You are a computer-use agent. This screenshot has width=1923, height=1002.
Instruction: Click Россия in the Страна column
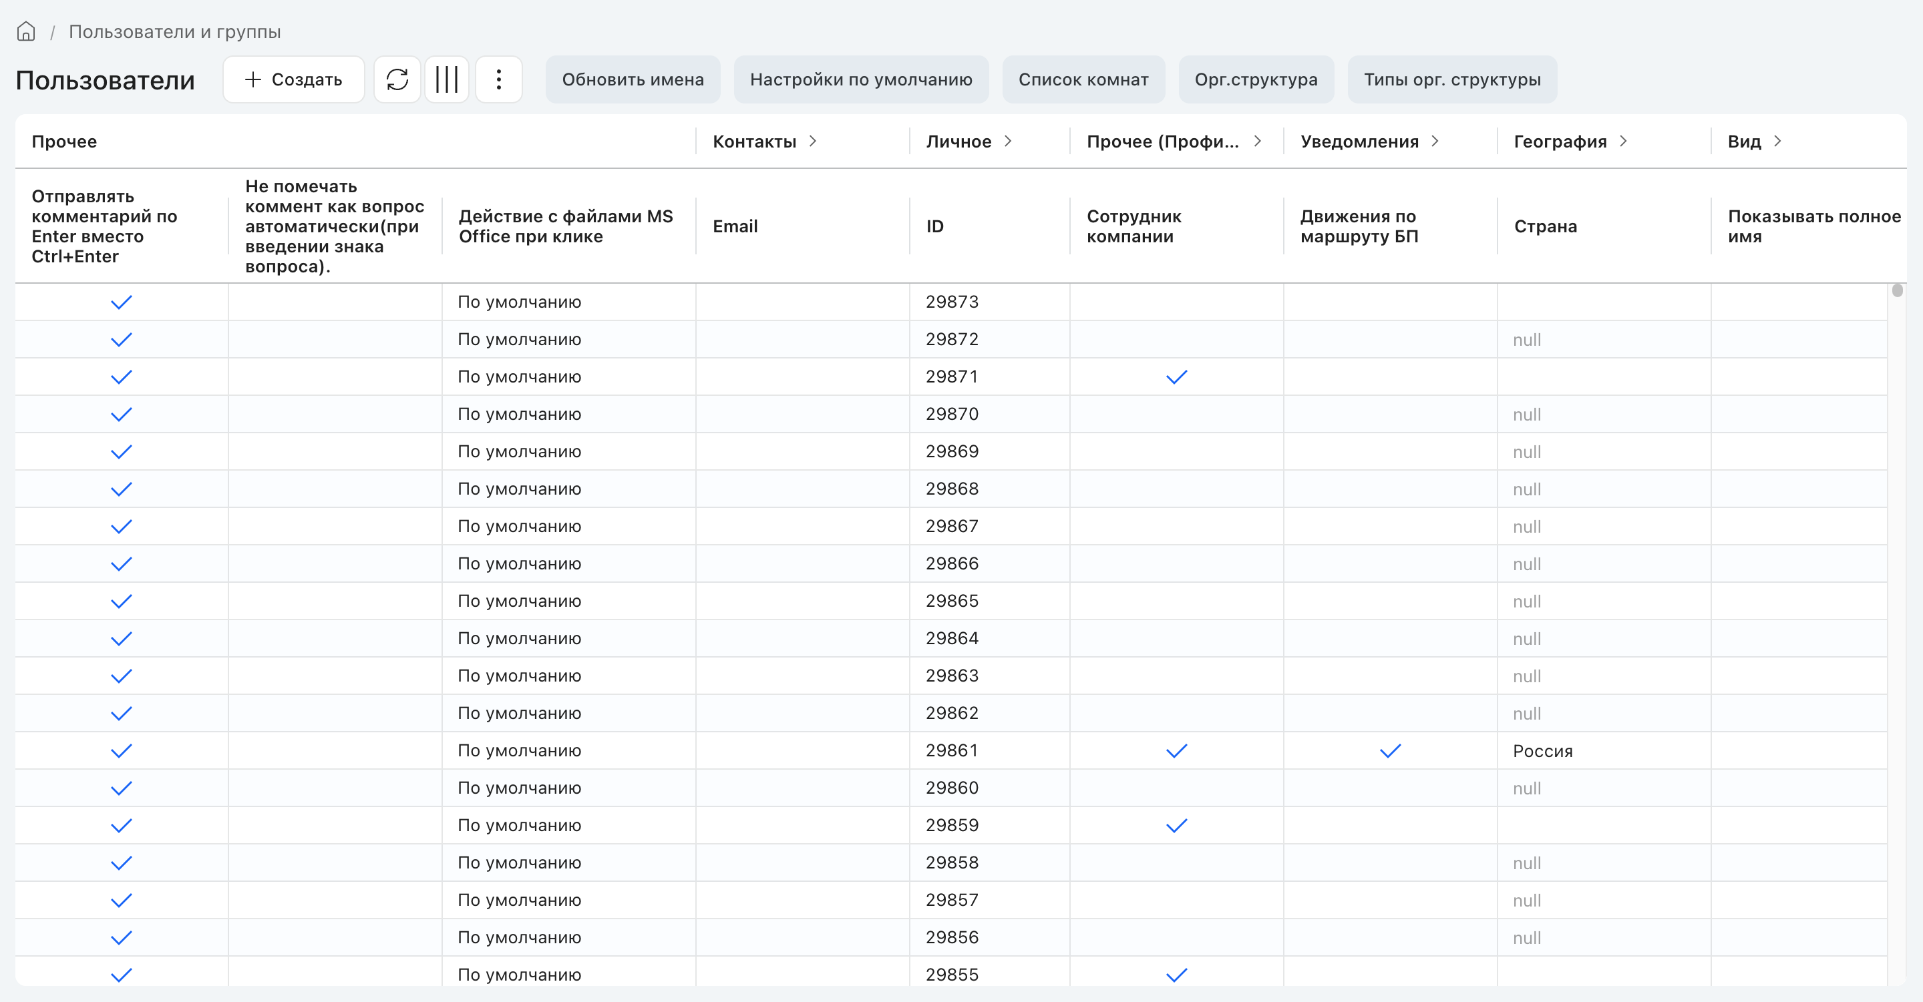point(1542,750)
